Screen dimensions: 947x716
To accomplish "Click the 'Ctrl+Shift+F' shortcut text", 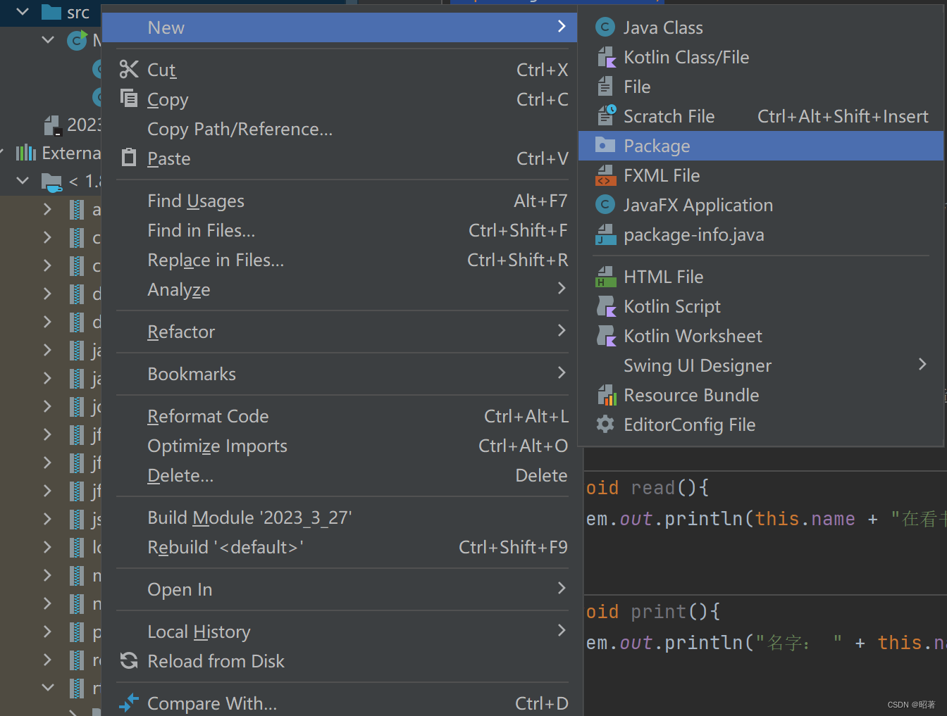I will tap(518, 230).
